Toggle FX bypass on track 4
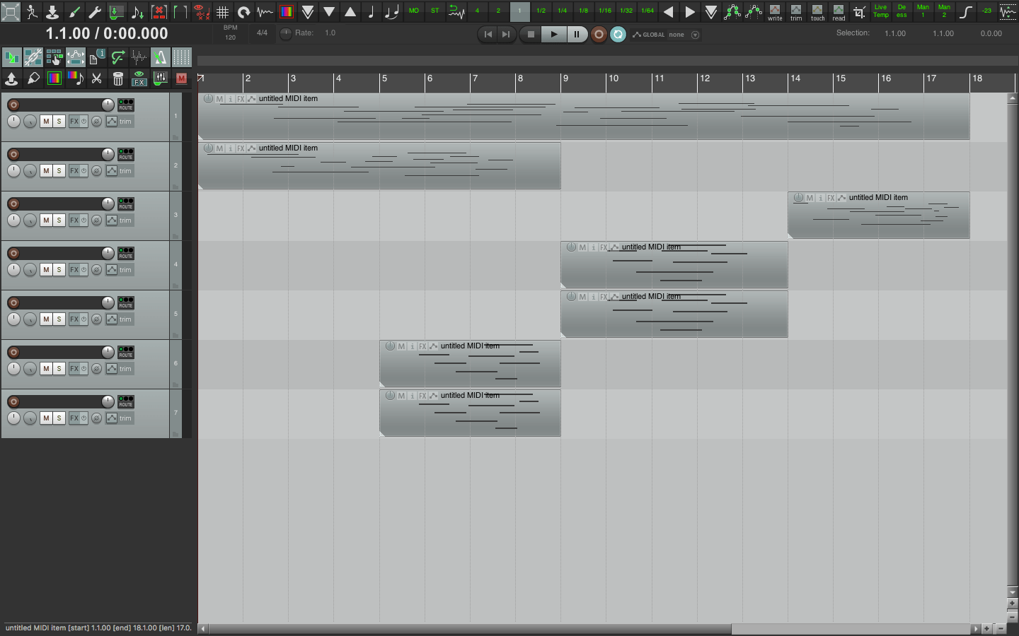The height and width of the screenshot is (636, 1019). [x=84, y=270]
